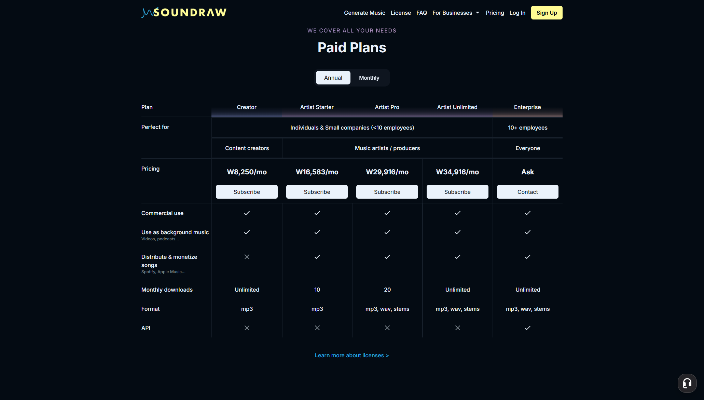The image size is (704, 400).
Task: Click the Soundraw logo
Action: [x=184, y=13]
